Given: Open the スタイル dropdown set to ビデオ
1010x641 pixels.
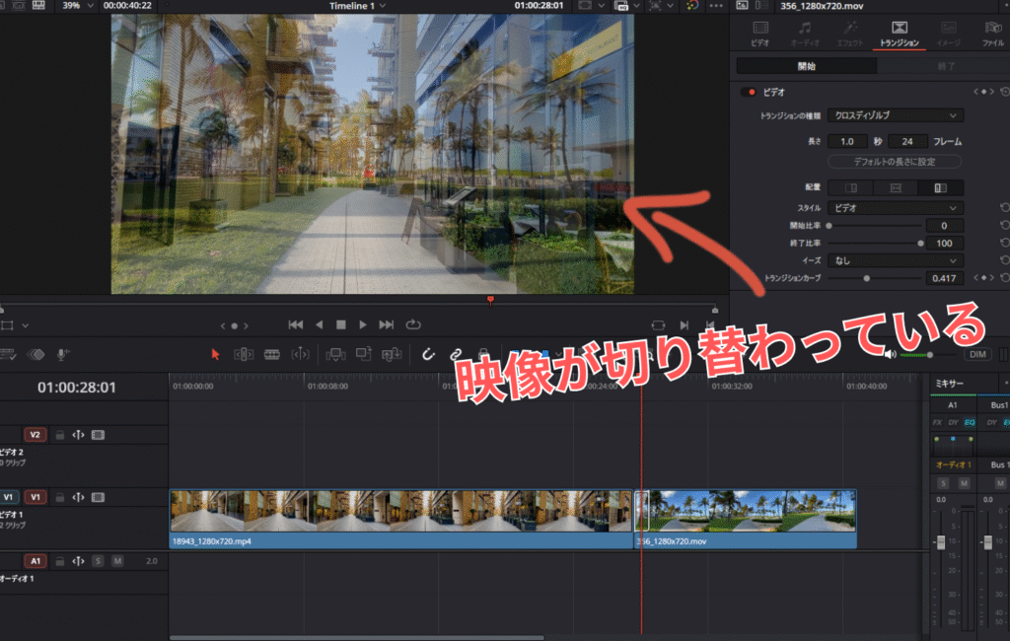Looking at the screenshot, I should pyautogui.click(x=896, y=208).
